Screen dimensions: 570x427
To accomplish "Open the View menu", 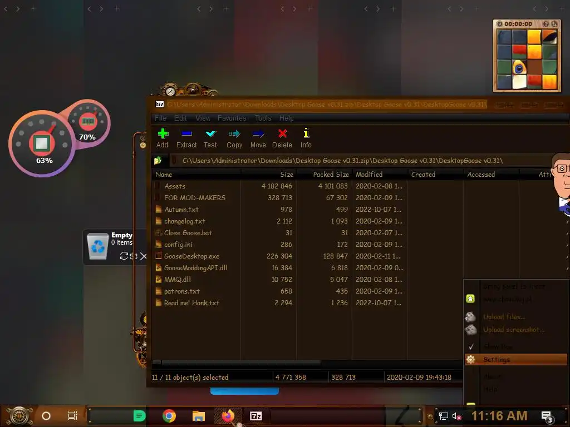I will [x=203, y=118].
